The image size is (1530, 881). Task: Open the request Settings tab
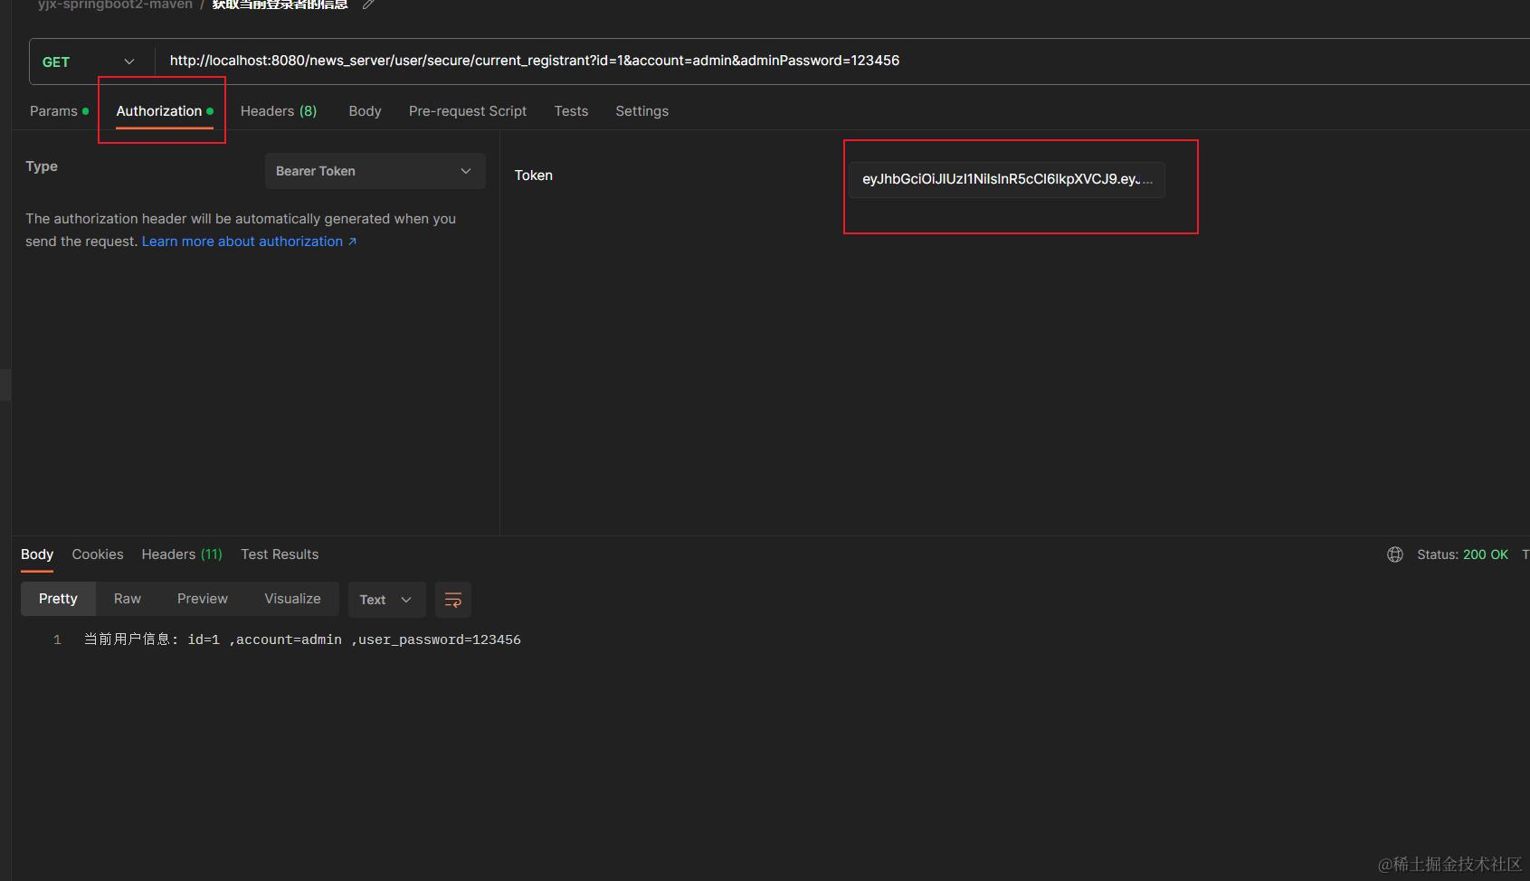pyautogui.click(x=642, y=111)
